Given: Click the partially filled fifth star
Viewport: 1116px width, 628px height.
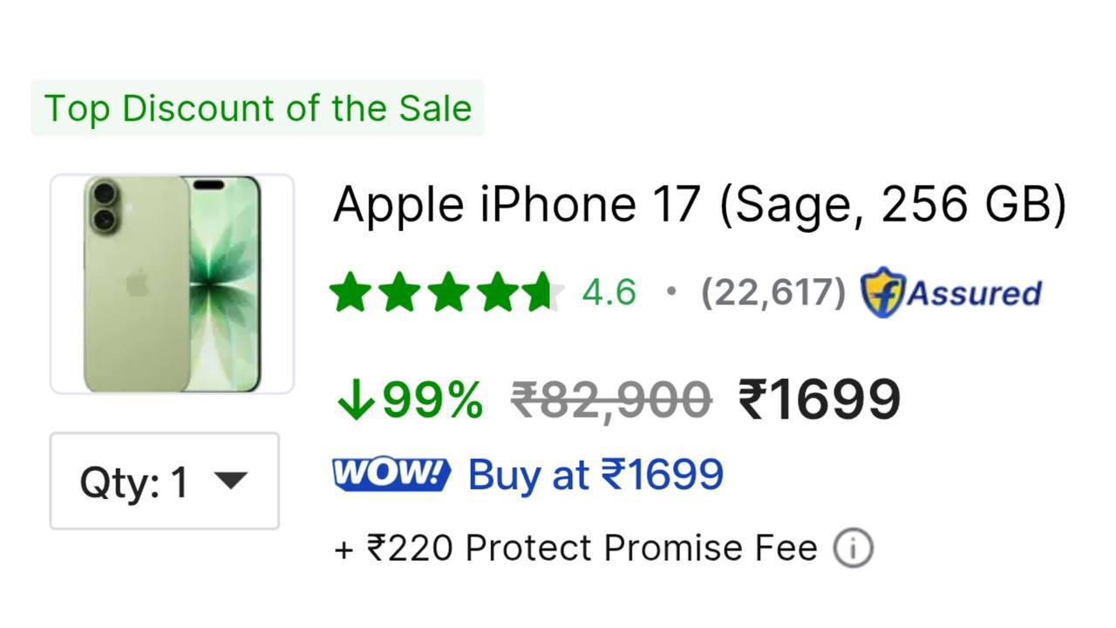Looking at the screenshot, I should [542, 292].
